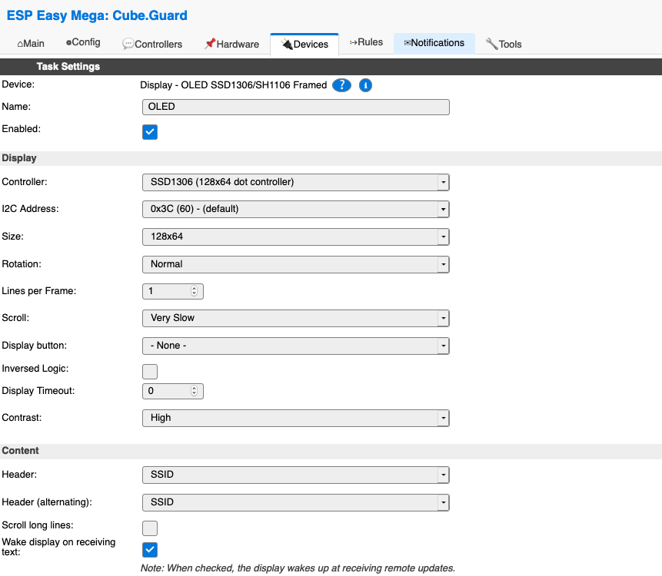Open the Contrast dropdown
Screen dimensions: 662x576
point(295,418)
